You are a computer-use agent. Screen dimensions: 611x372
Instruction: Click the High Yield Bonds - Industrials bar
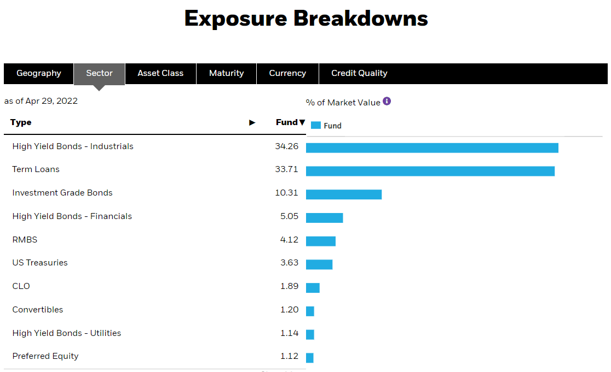coord(432,148)
